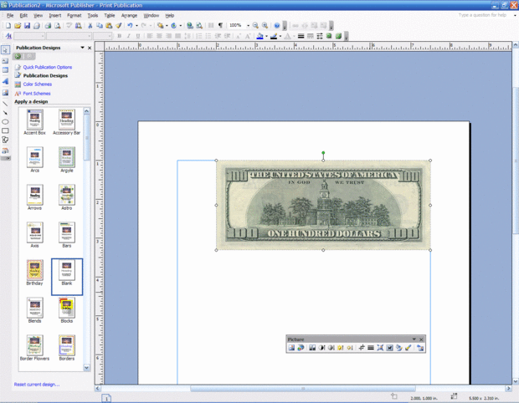Open the Publication Designs task pane dropdown
This screenshot has height=403, width=519.
tap(82, 48)
